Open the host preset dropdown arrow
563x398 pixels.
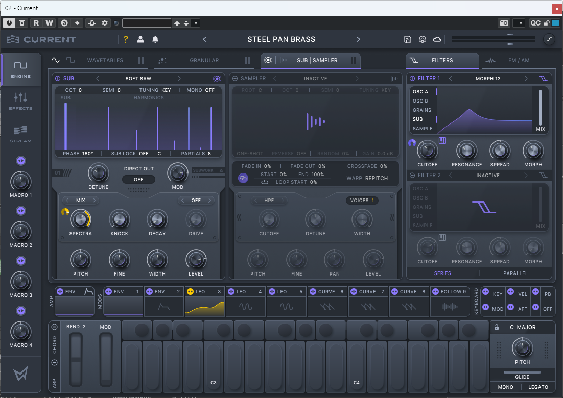coord(196,23)
